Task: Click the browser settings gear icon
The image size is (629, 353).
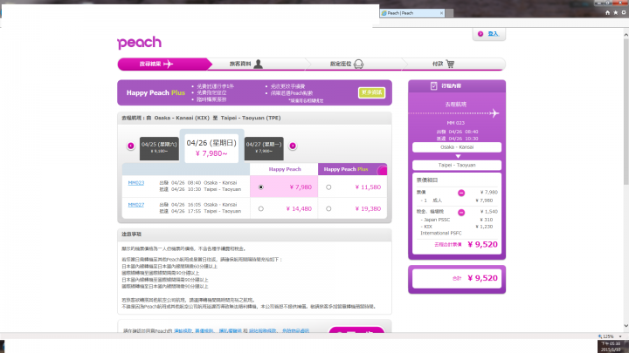Action: pyautogui.click(x=624, y=13)
